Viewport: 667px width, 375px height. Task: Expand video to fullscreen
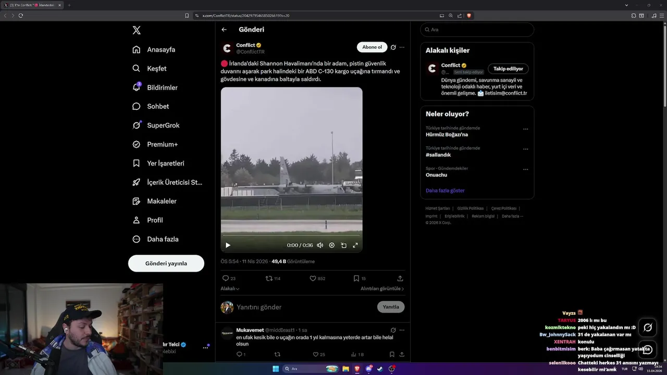[x=355, y=245]
